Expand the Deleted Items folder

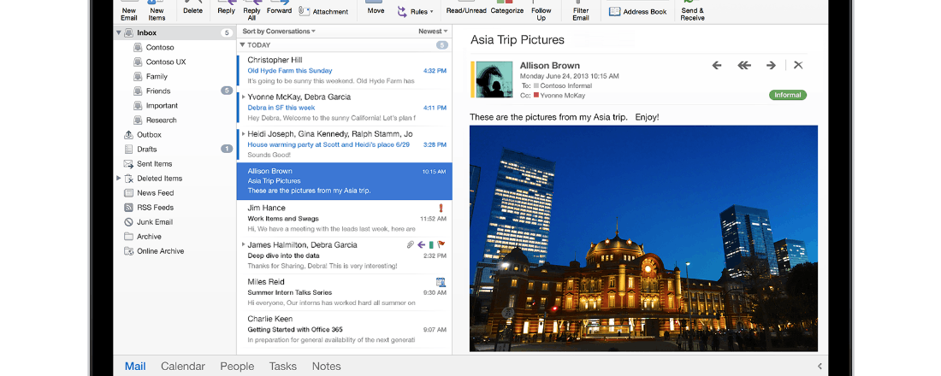pos(119,179)
